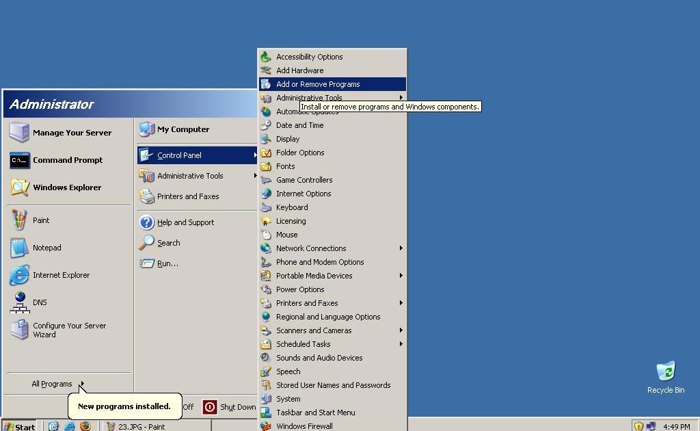Click the Add or Remove Programs icon

[x=266, y=84]
